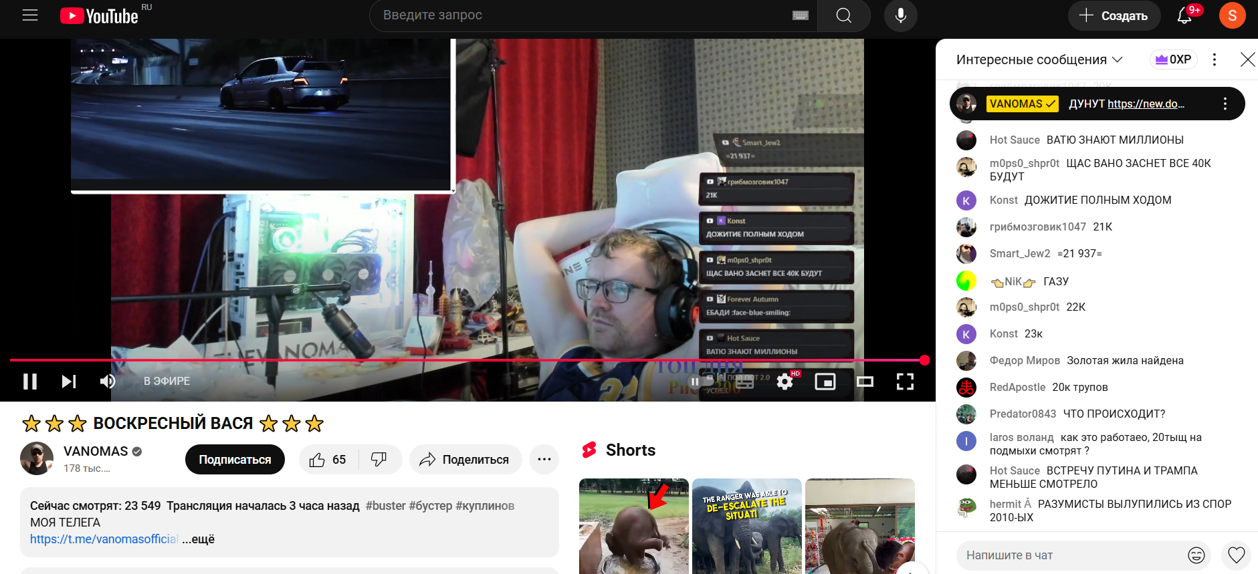Open the #куплинов hashtag
The width and height of the screenshot is (1258, 574).
coord(485,506)
